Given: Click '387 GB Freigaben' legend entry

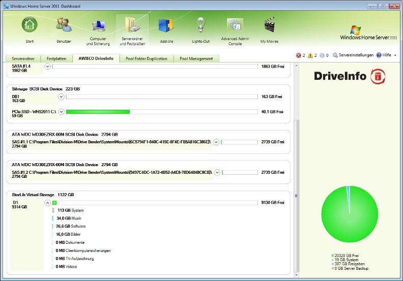Looking at the screenshot, I should pos(348,264).
